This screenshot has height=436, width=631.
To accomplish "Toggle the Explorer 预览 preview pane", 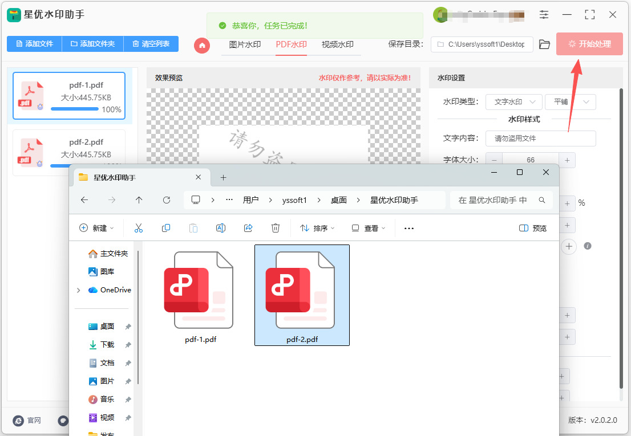I will pos(533,228).
